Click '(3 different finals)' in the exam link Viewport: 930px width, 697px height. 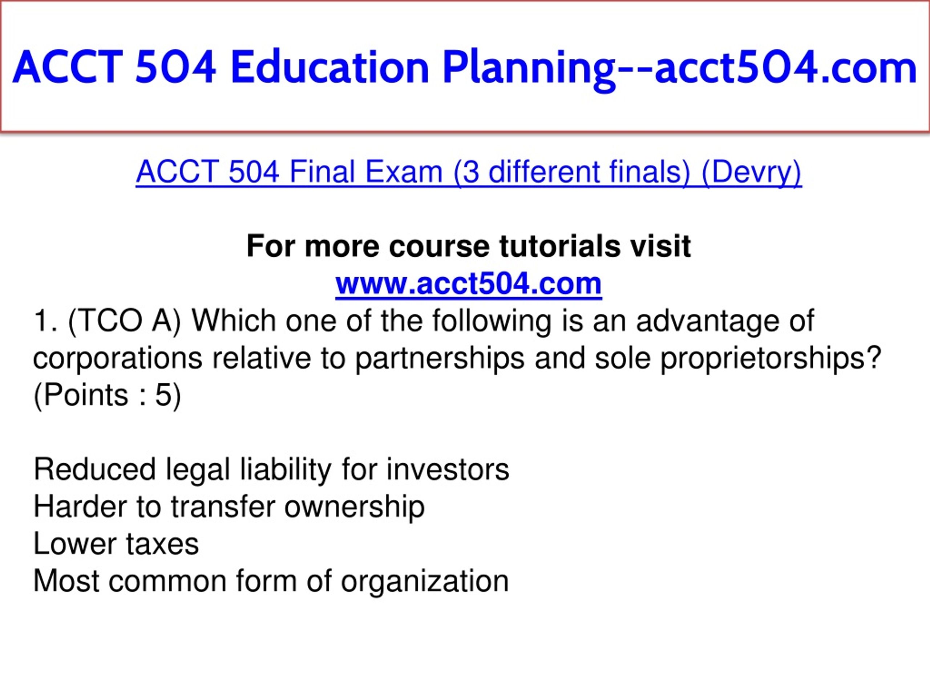pyautogui.click(x=572, y=172)
